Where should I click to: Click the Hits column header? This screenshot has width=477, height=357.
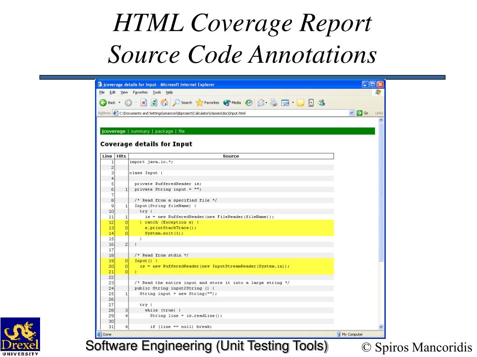(121, 156)
